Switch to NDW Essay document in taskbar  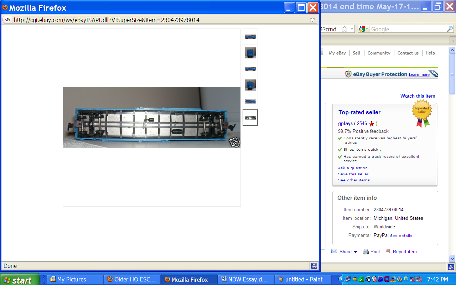246,279
